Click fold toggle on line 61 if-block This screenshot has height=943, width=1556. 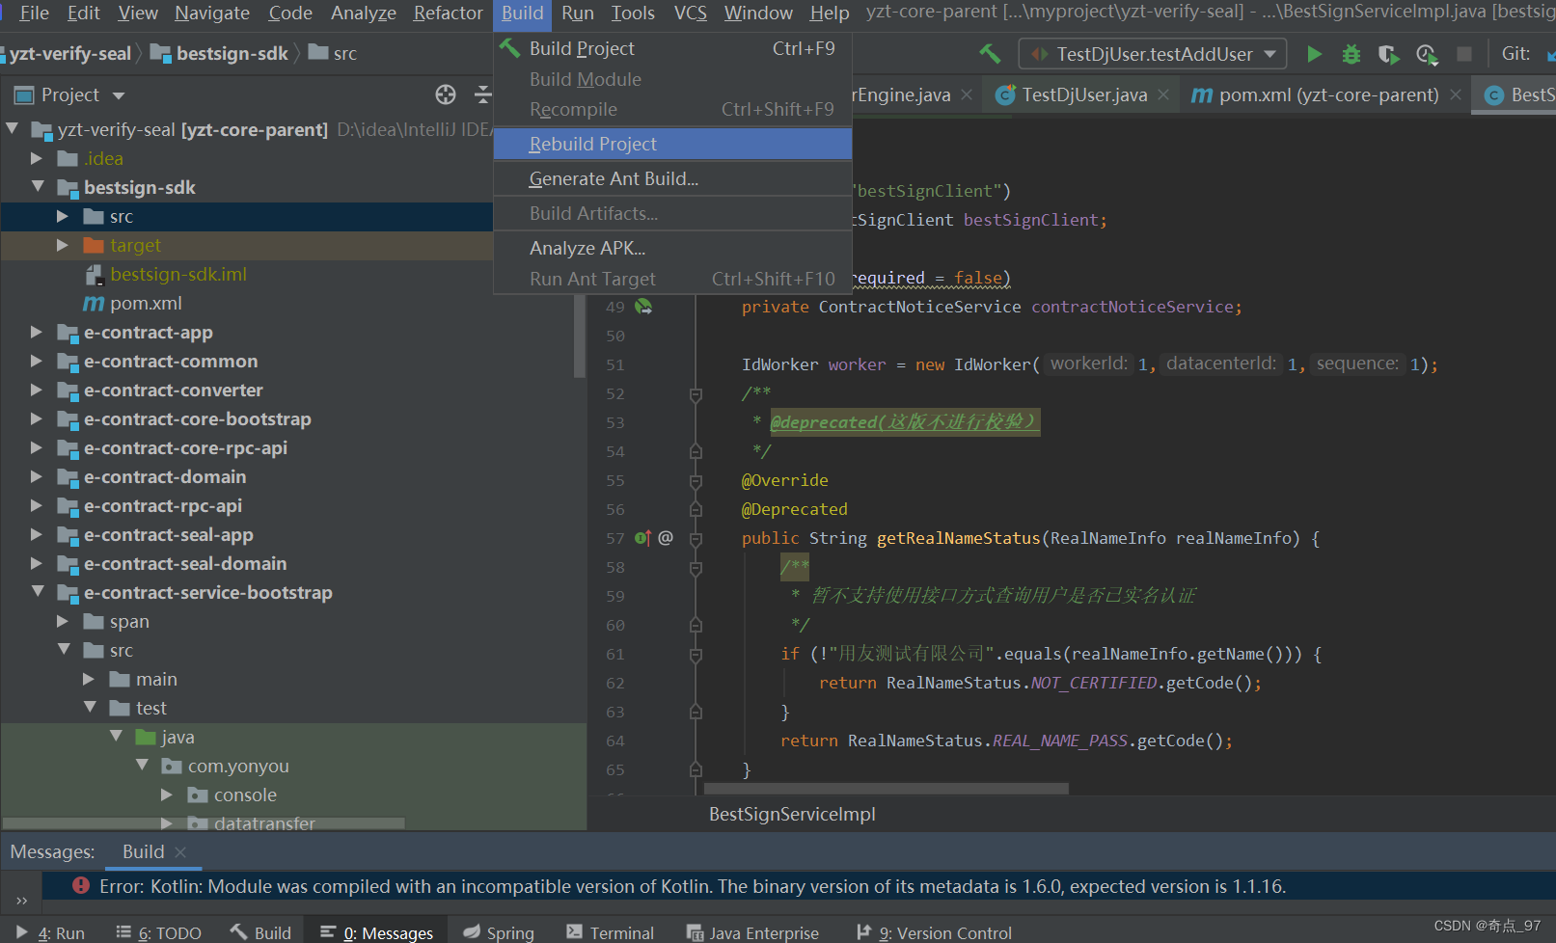point(696,654)
